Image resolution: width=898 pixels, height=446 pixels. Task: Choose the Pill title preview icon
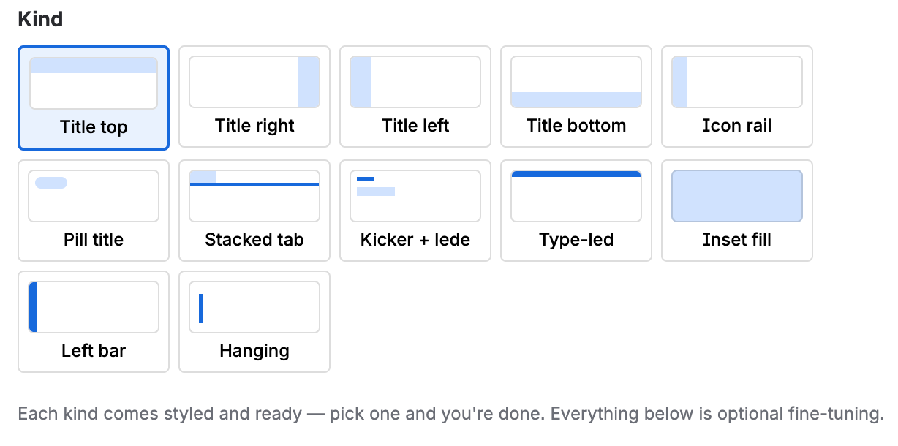tap(94, 196)
